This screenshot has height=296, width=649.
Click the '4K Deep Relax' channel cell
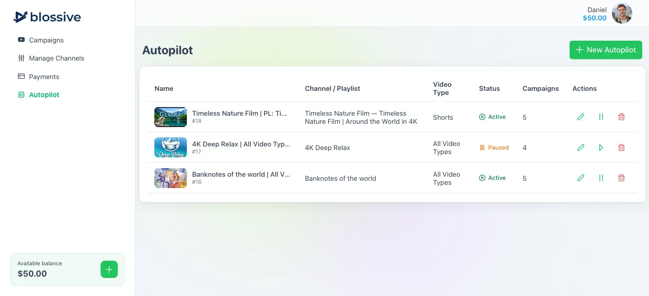pos(328,148)
